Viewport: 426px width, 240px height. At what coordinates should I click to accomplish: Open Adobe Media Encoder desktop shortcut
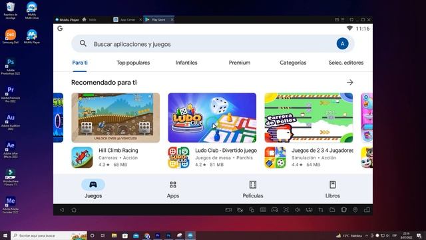11,205
